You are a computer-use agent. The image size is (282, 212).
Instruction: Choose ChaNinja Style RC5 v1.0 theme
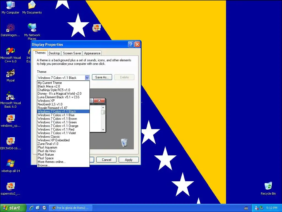pos(63,90)
